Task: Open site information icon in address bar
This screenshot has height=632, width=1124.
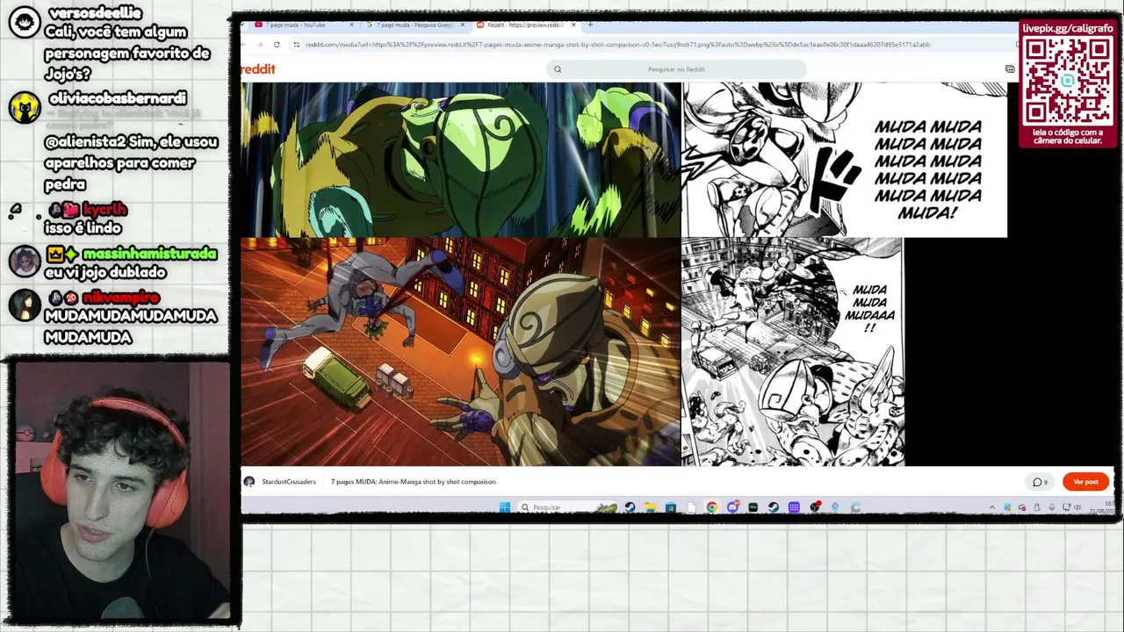Action: [x=297, y=45]
